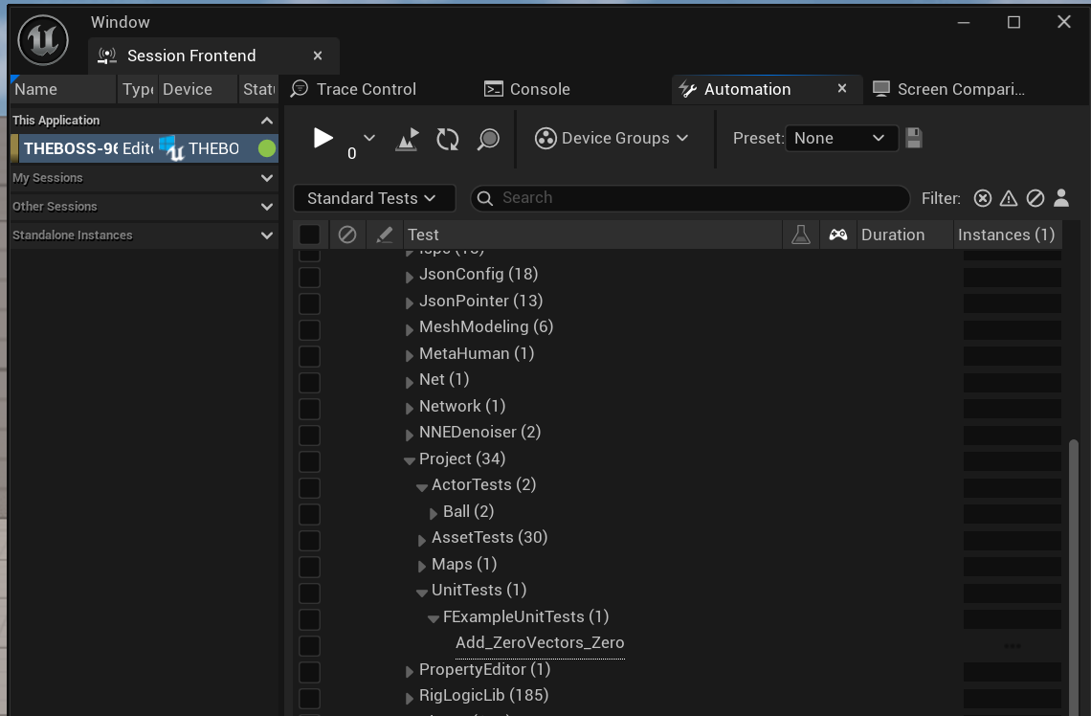Switch to the Console tab
Screen dimensions: 1091x716
(527, 89)
